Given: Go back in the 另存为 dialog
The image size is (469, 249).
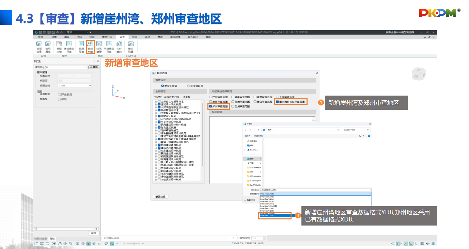Looking at the screenshot, I should pos(246,130).
